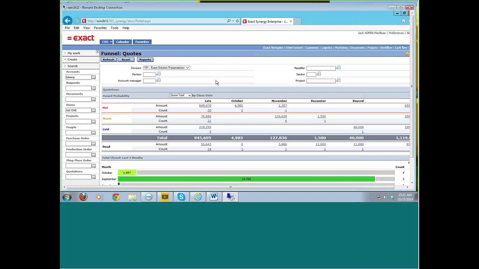Click the Reseller lookup browse icon
The height and width of the screenshot is (269, 479).
coord(338,67)
